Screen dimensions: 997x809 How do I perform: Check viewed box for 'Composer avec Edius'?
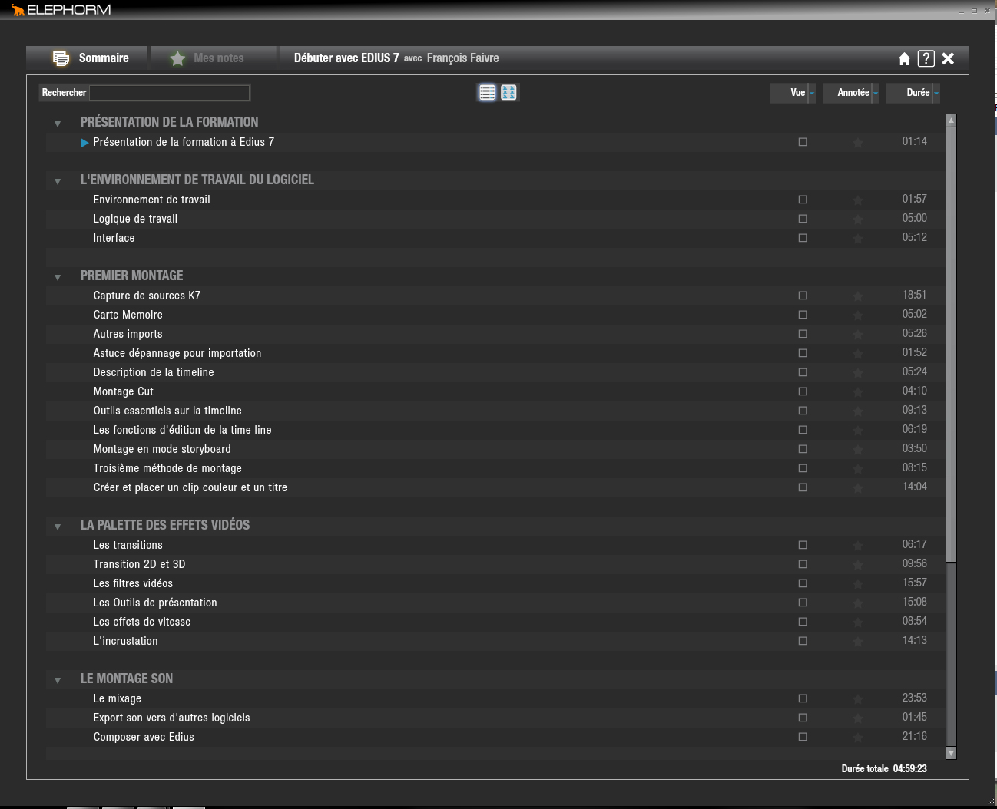tap(803, 737)
